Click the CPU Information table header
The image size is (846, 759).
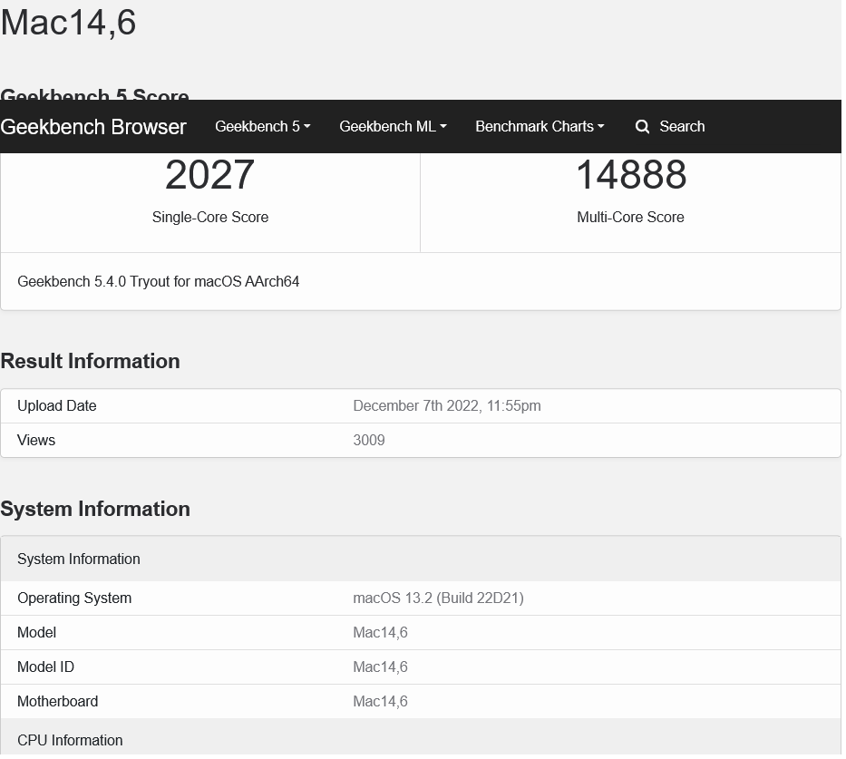[x=421, y=738]
